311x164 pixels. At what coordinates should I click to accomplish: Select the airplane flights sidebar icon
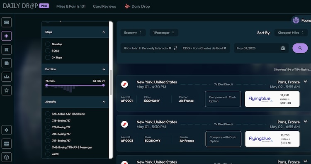click(x=7, y=36)
